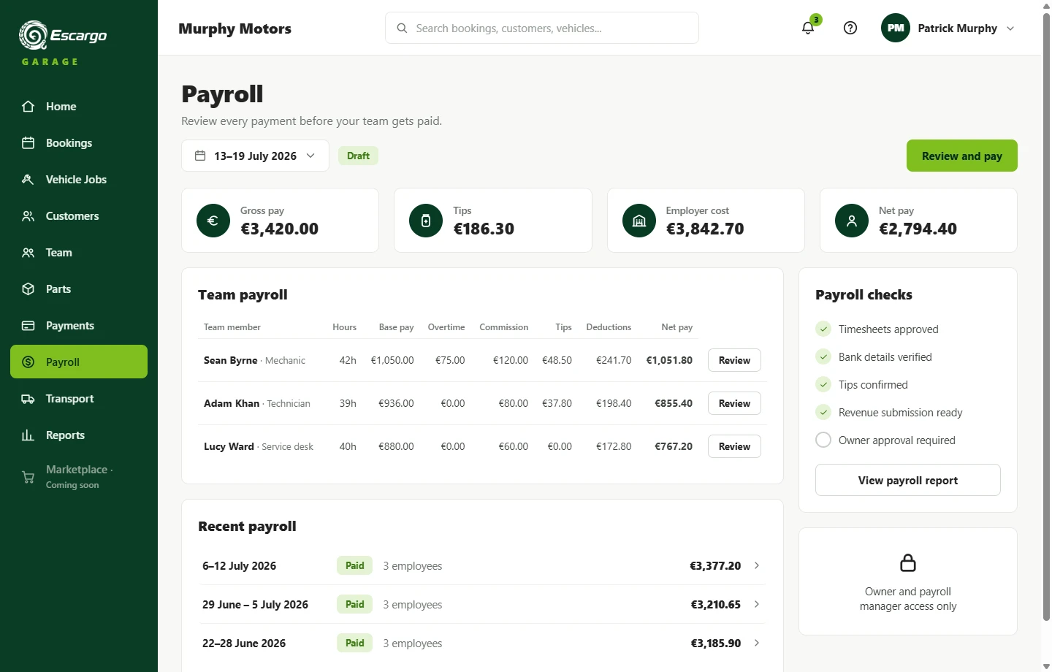Click the person icon on Net pay card

click(x=852, y=221)
